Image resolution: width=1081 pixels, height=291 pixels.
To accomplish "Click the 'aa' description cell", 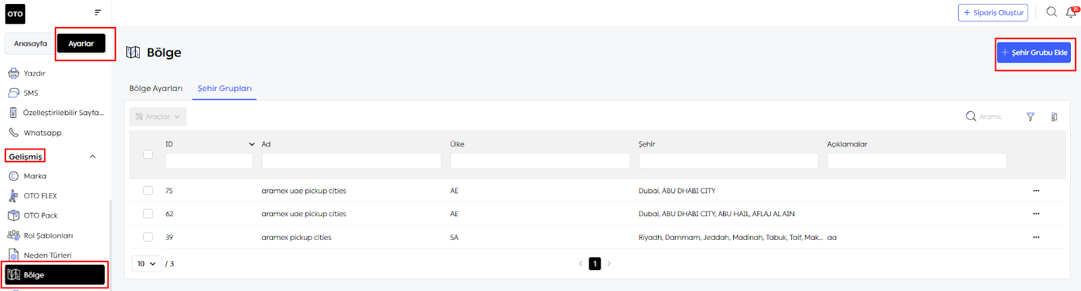I will pos(832,237).
